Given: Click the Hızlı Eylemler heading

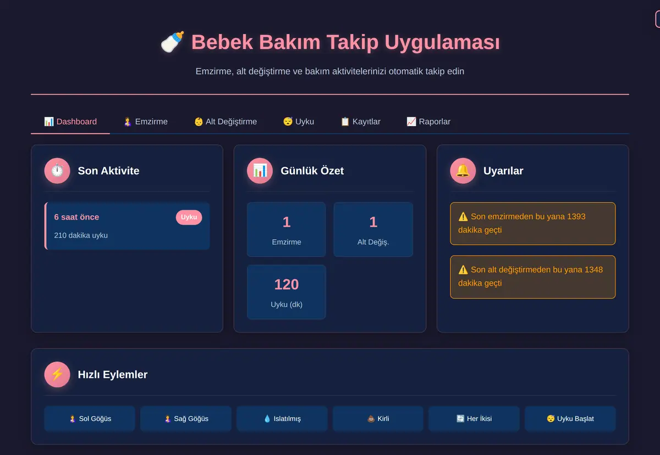Looking at the screenshot, I should click(113, 375).
